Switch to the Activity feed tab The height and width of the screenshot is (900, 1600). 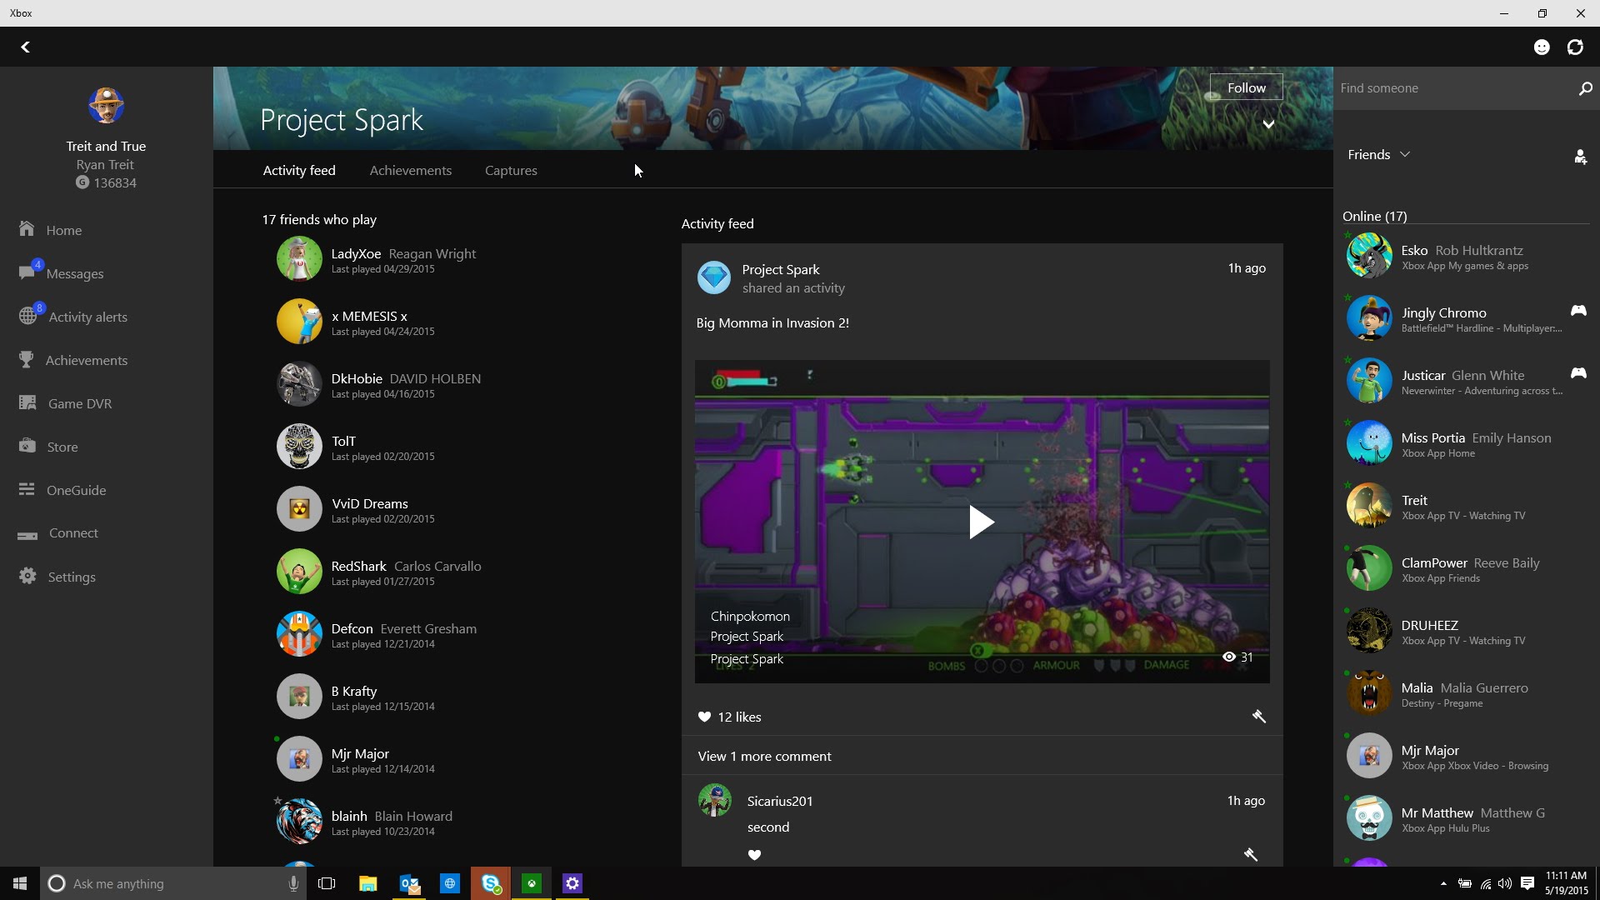pyautogui.click(x=299, y=171)
